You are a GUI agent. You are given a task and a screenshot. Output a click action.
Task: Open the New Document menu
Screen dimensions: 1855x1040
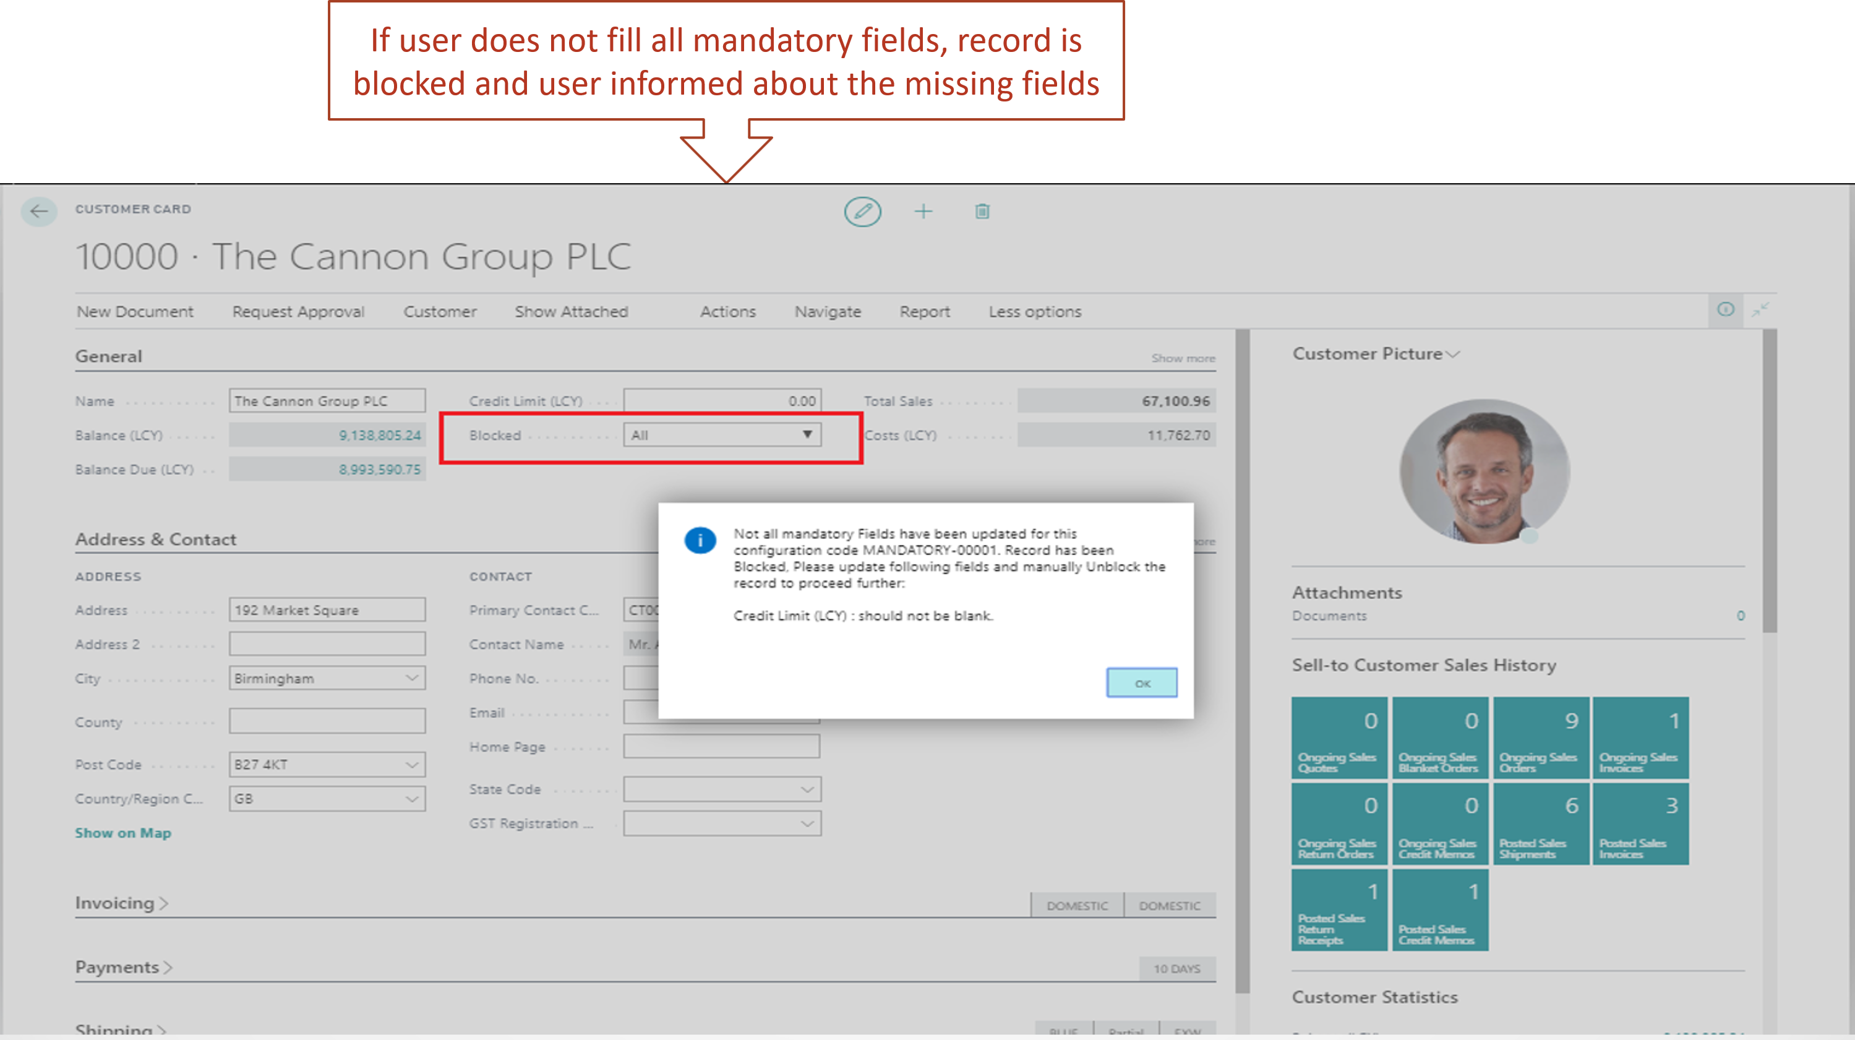click(135, 311)
